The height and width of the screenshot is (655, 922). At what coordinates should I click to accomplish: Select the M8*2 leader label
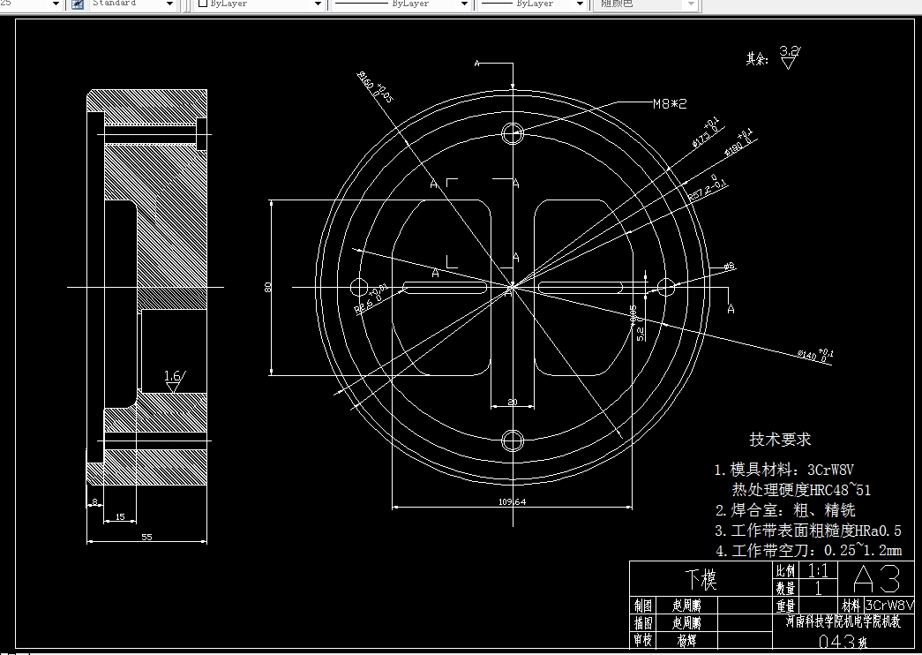click(670, 104)
